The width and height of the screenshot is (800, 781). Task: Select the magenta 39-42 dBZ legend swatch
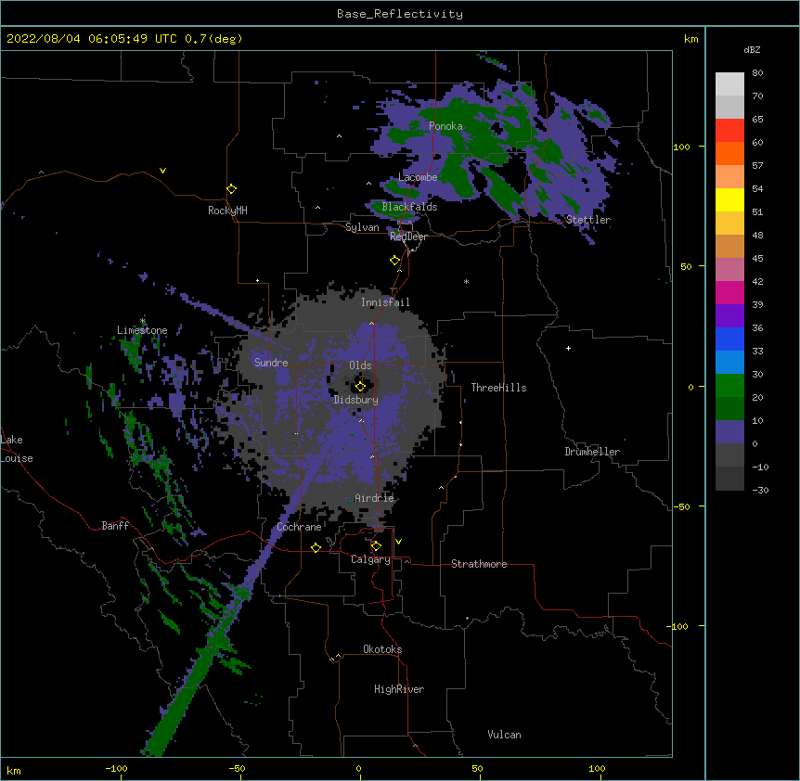pyautogui.click(x=729, y=292)
